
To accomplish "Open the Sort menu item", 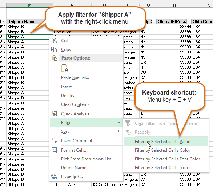I will click(86, 131).
